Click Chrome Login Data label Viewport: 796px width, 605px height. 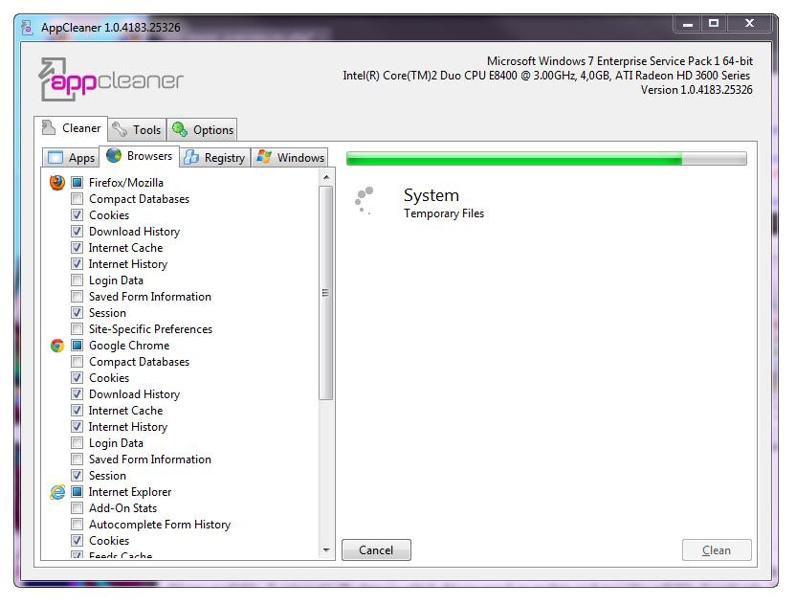pyautogui.click(x=116, y=443)
